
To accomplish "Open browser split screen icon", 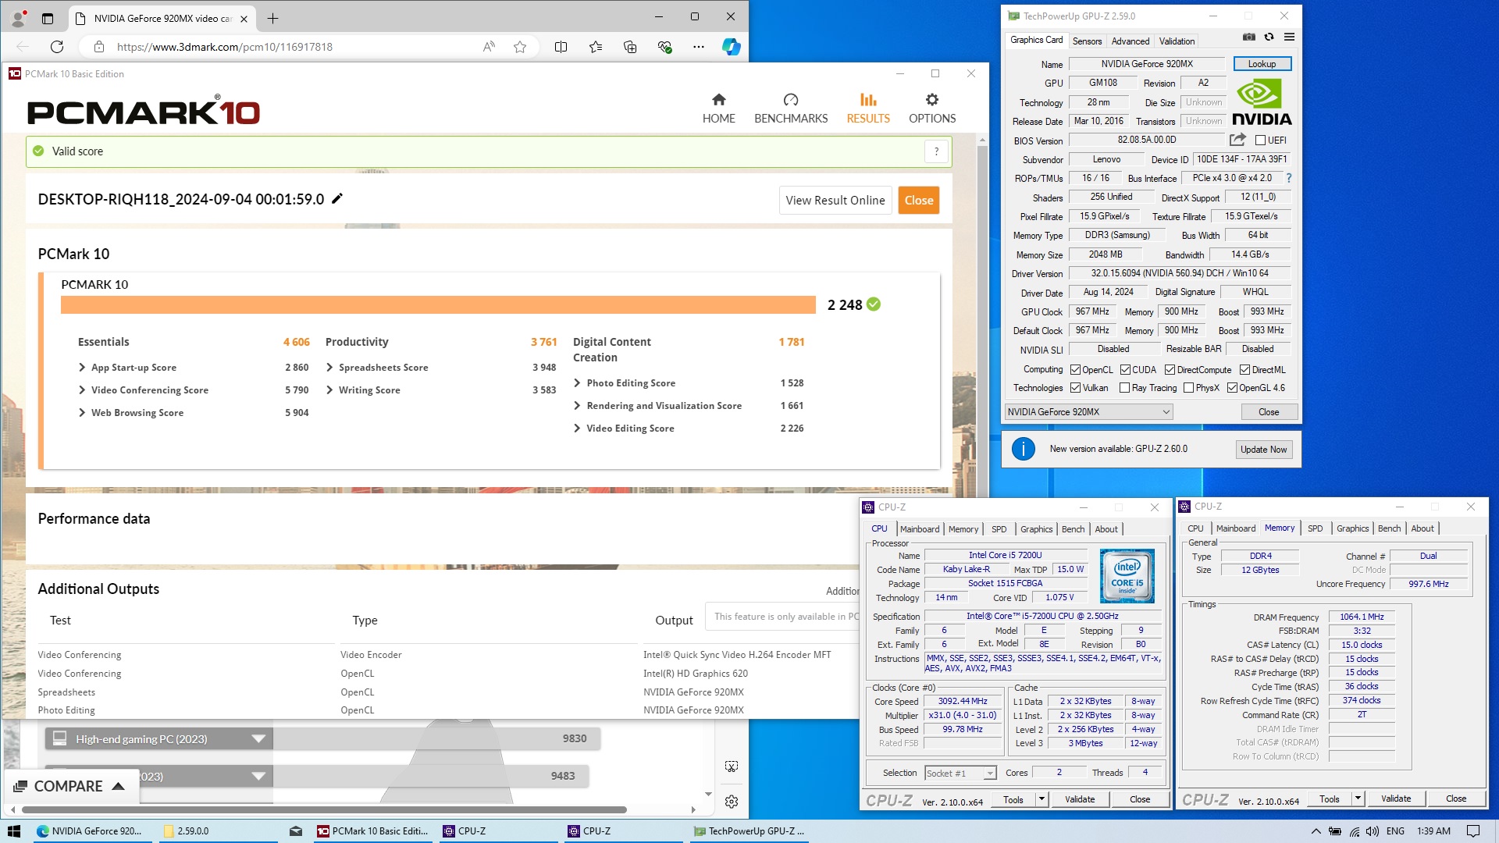I will [561, 47].
